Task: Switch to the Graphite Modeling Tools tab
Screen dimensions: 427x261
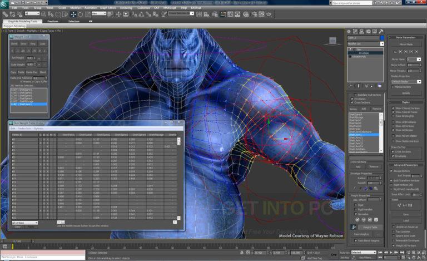Action: pyautogui.click(x=23, y=21)
